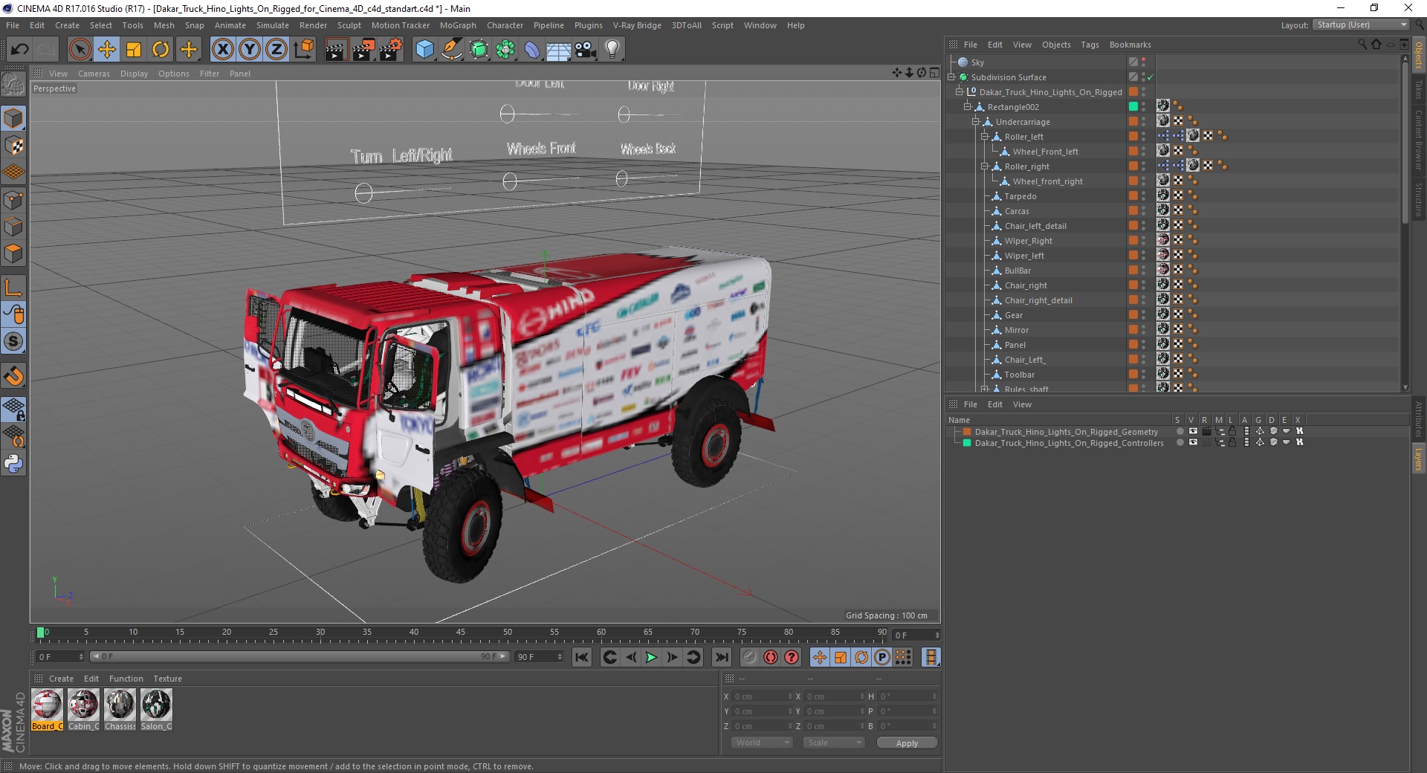Open Object Manager Tags menu
The height and width of the screenshot is (773, 1427).
[1090, 45]
